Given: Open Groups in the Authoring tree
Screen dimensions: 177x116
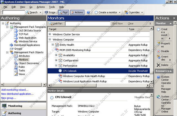Looking at the screenshot, I should (18, 49).
